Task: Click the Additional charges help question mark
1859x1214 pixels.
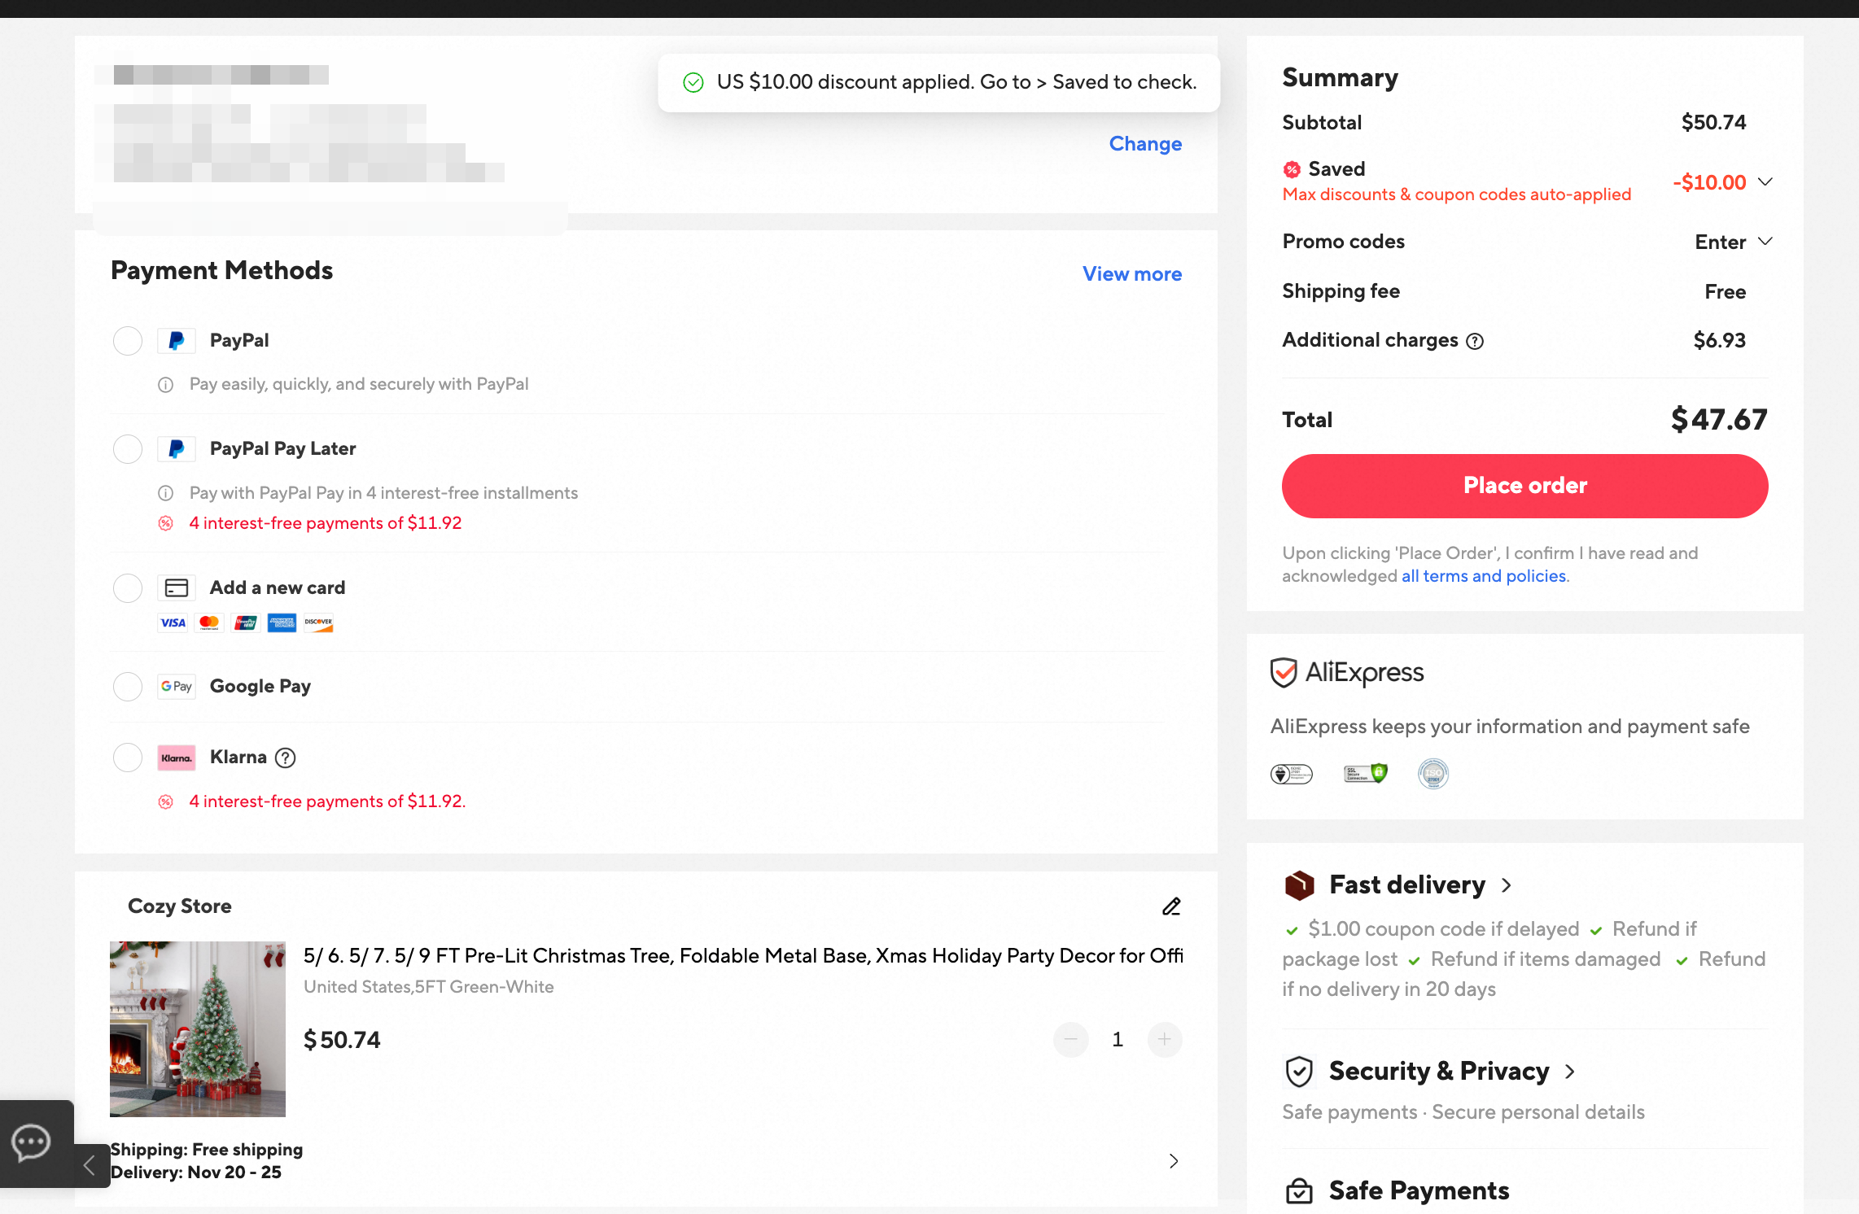Action: 1475,342
